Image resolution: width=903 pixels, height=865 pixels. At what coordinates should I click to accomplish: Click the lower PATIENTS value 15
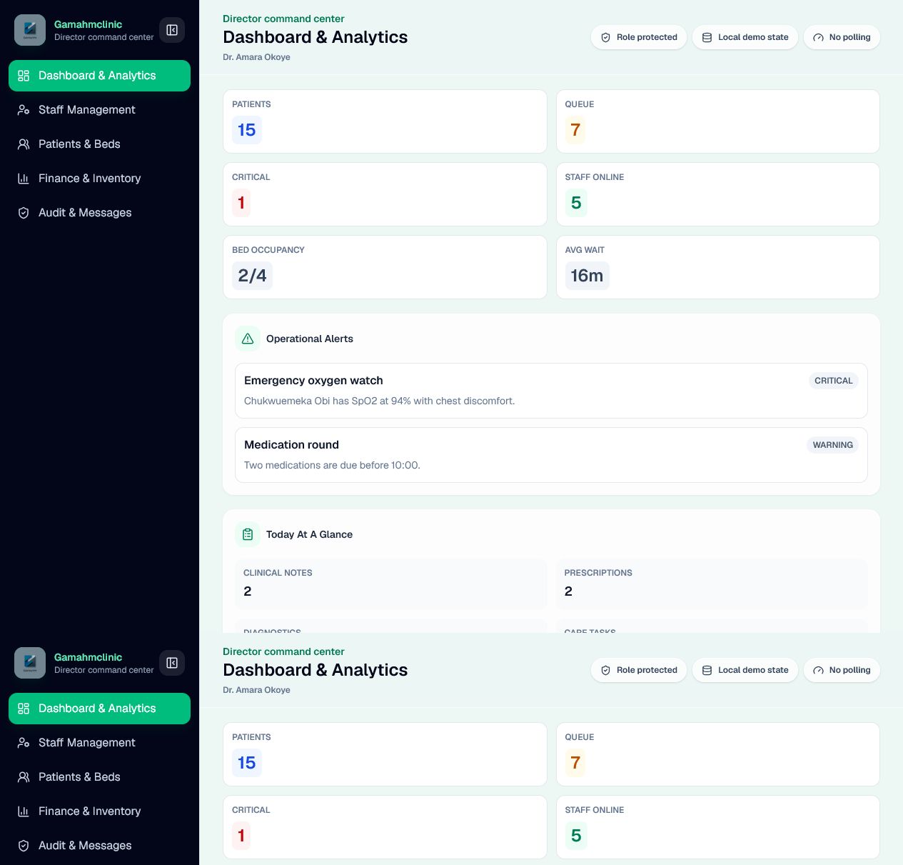click(247, 763)
